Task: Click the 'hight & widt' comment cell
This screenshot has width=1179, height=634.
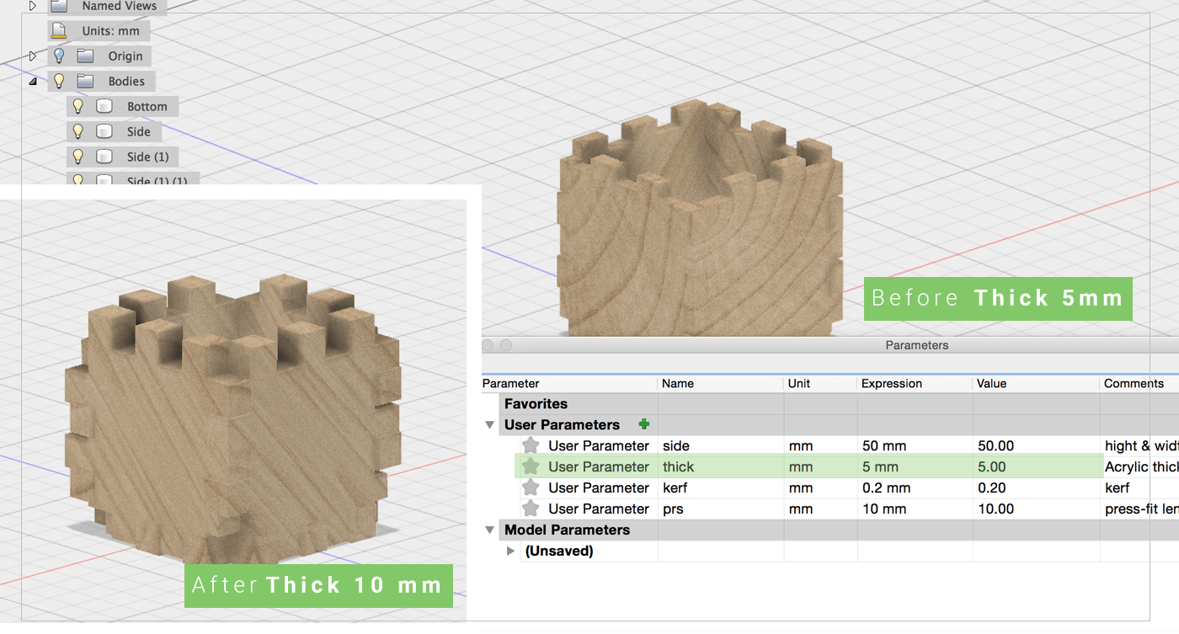Action: point(1140,445)
